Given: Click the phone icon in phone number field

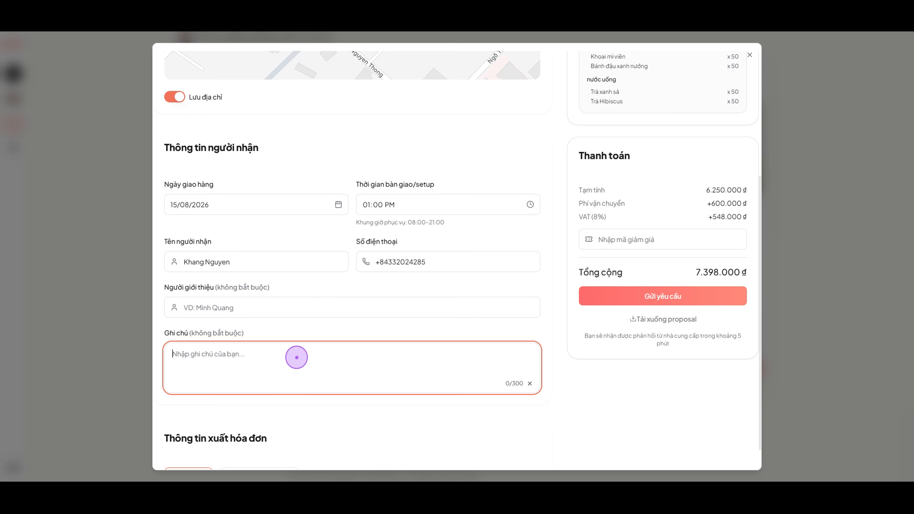Looking at the screenshot, I should [366, 262].
